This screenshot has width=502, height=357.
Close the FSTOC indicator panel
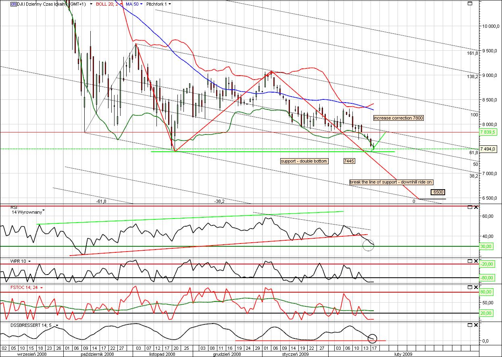(476, 287)
